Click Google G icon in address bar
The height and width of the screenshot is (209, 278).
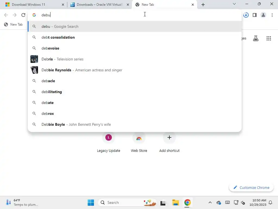(34, 15)
